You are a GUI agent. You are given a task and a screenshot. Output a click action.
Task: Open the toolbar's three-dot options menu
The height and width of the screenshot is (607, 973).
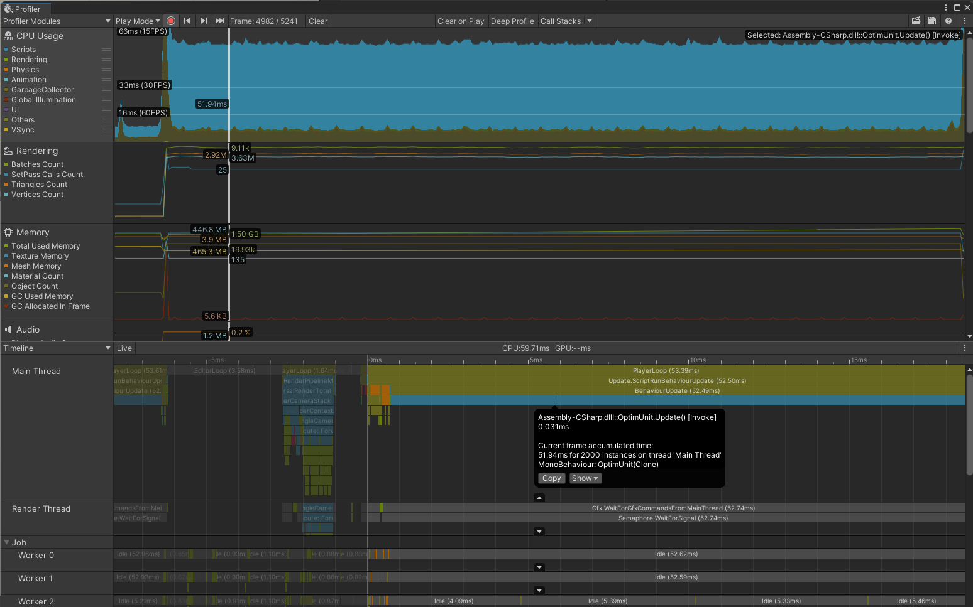click(x=965, y=21)
